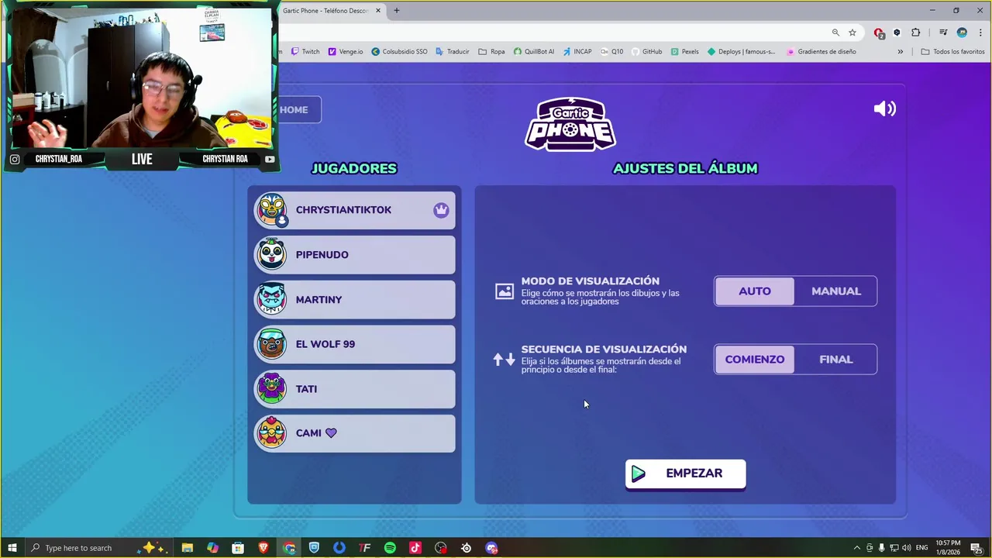Open the Twitch bookmark
Image resolution: width=992 pixels, height=558 pixels.
click(305, 52)
